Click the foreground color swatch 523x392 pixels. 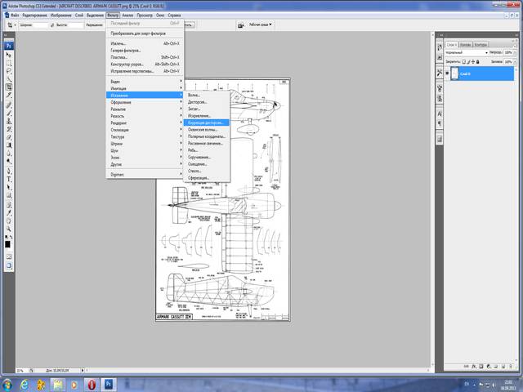[x=7, y=243]
